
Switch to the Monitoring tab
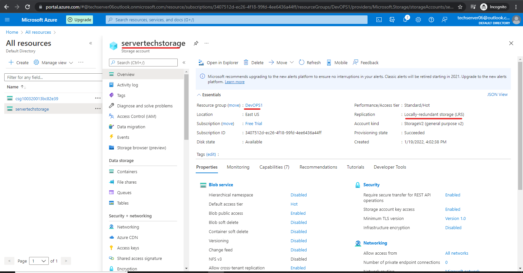click(x=238, y=167)
